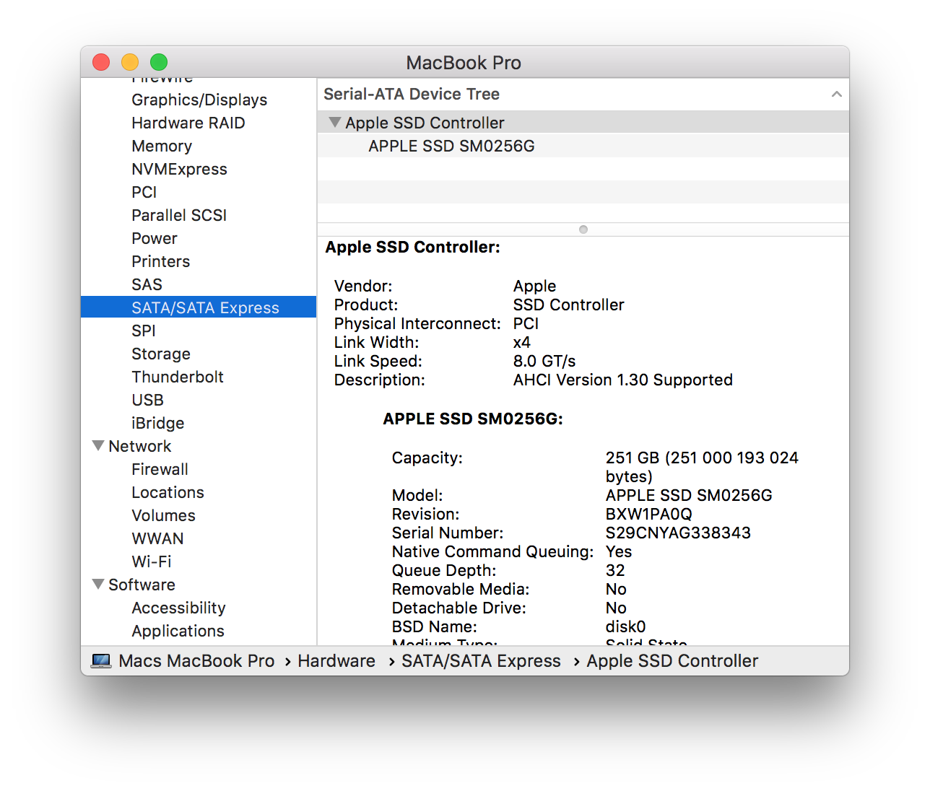Collapse the Apple SSD Controller tree node
930x791 pixels.
(335, 123)
